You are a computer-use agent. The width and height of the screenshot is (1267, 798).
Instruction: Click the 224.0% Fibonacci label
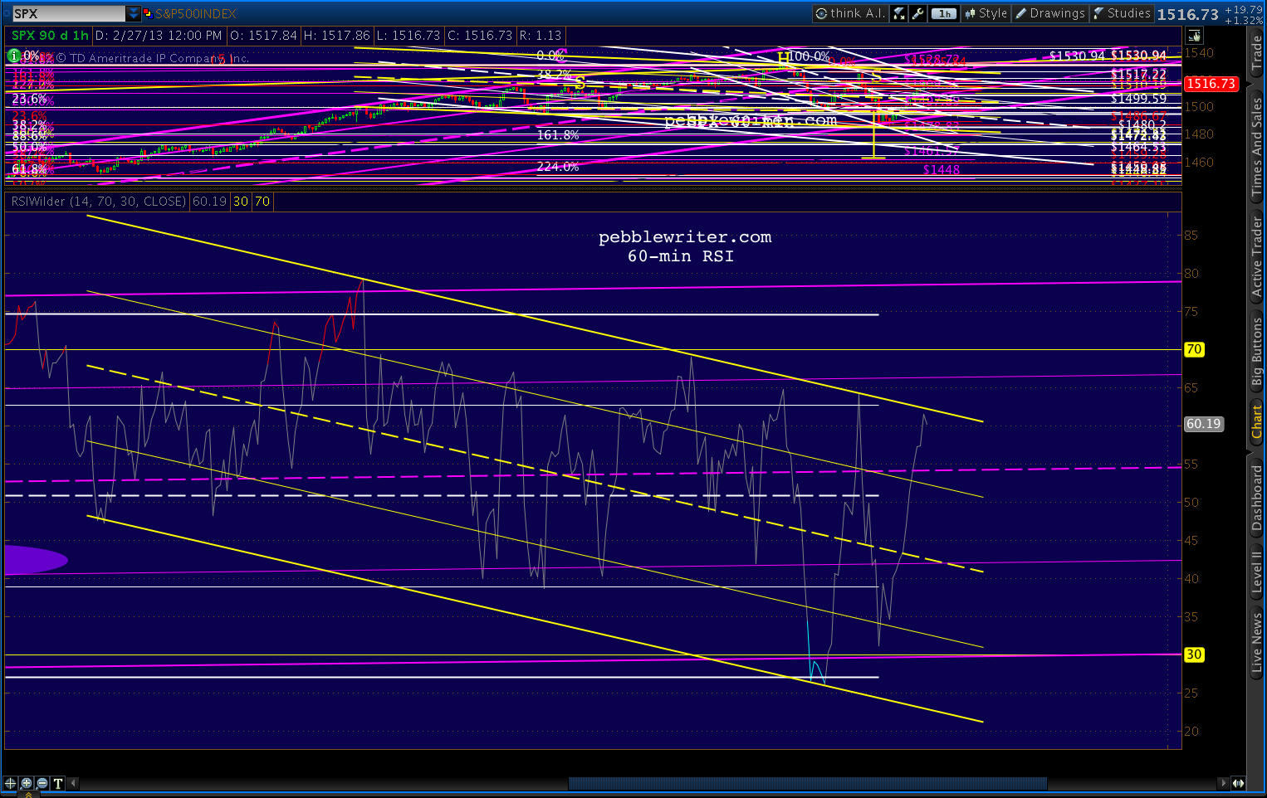[558, 167]
